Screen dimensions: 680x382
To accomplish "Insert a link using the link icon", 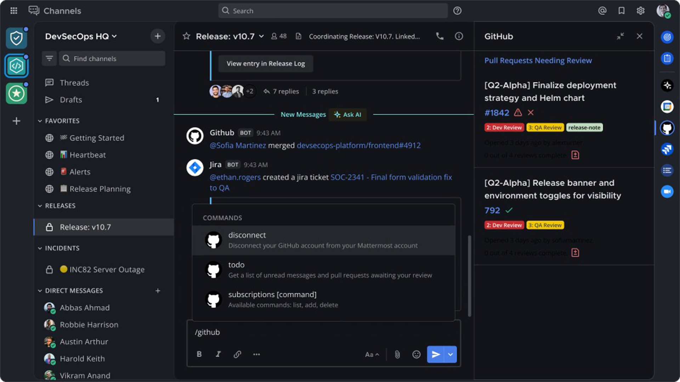I will pos(237,354).
